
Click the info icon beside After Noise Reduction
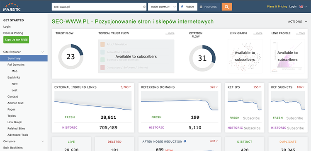tap(185, 141)
